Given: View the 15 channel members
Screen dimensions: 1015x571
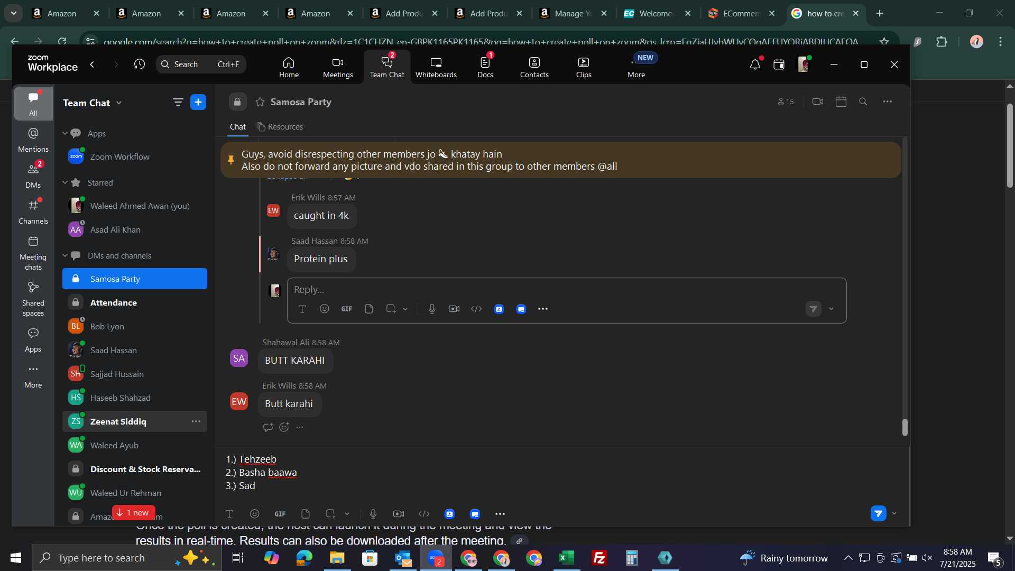Looking at the screenshot, I should [x=786, y=102].
